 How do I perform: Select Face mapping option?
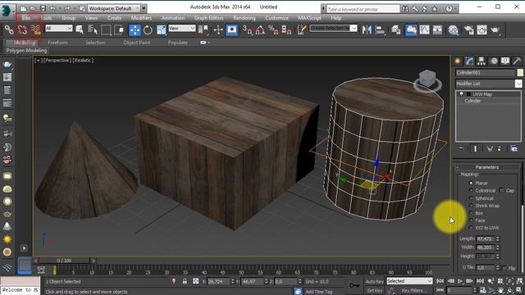[471, 220]
